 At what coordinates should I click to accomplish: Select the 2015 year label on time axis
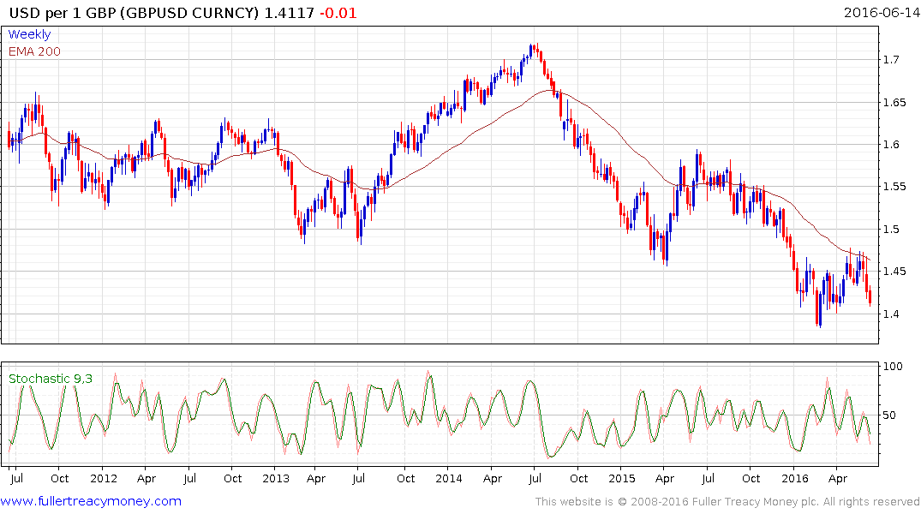[x=621, y=478]
